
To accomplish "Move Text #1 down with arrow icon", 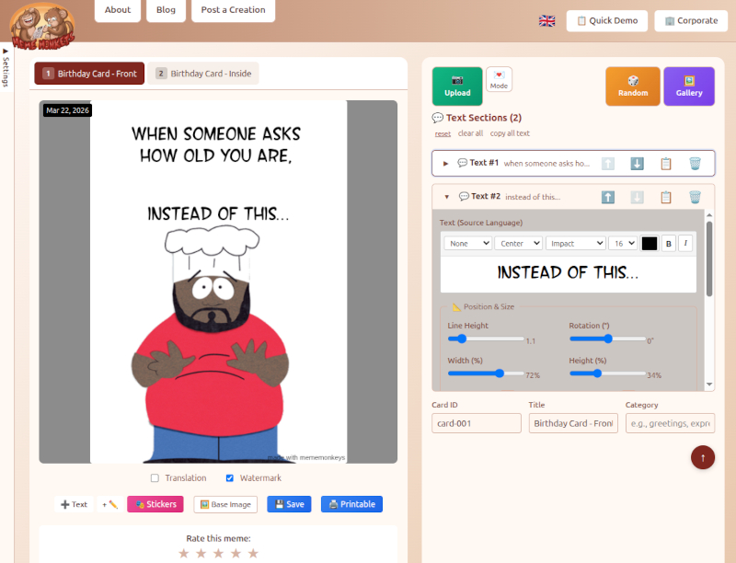I will click(x=637, y=164).
